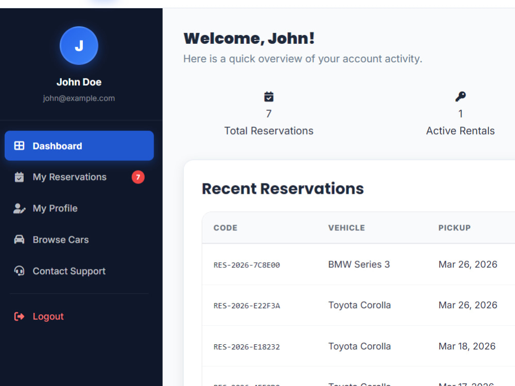Open the Dashboard menu item

click(x=79, y=146)
